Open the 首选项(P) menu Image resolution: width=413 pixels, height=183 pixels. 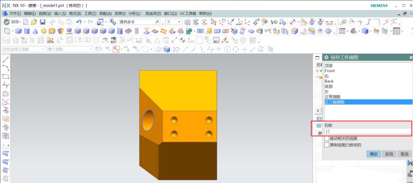(x=153, y=14)
